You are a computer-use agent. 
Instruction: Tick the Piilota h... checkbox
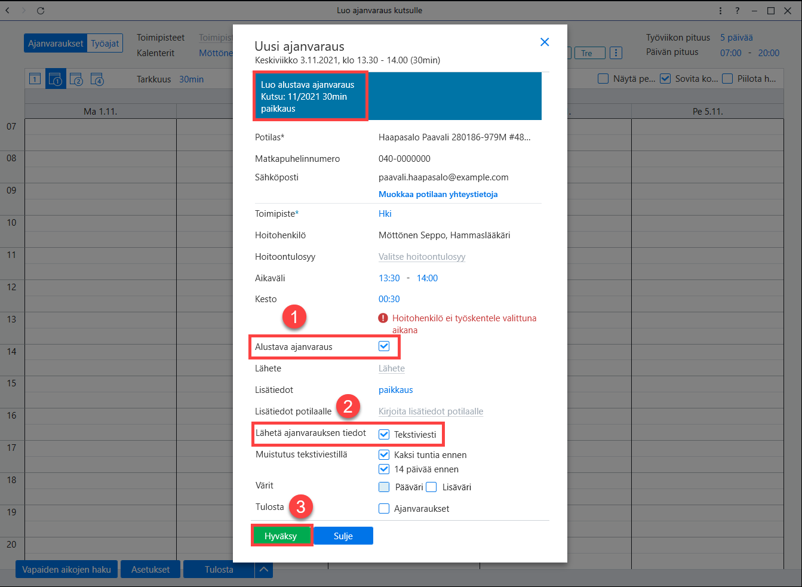click(x=727, y=78)
